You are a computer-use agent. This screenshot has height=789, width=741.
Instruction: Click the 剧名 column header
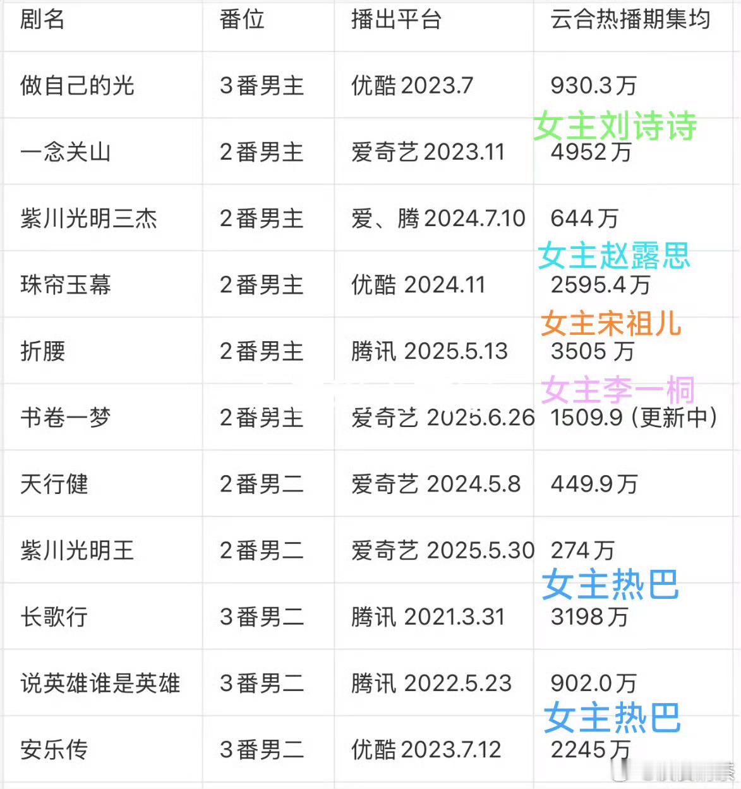pyautogui.click(x=42, y=20)
